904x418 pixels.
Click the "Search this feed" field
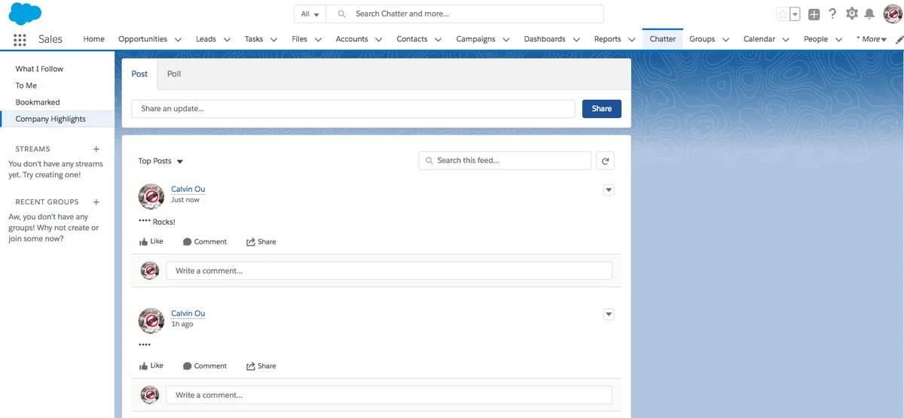click(x=505, y=161)
